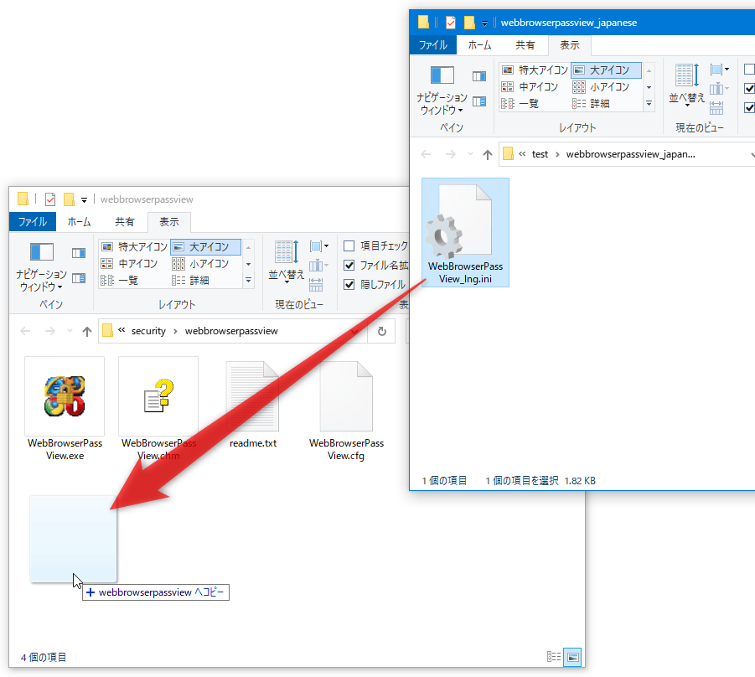
Task: Select WebBrowserPassView_lng.ini file in japanese window
Action: (465, 233)
